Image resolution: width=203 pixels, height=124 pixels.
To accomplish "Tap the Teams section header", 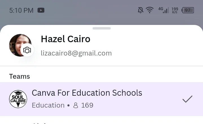I will coord(19,76).
